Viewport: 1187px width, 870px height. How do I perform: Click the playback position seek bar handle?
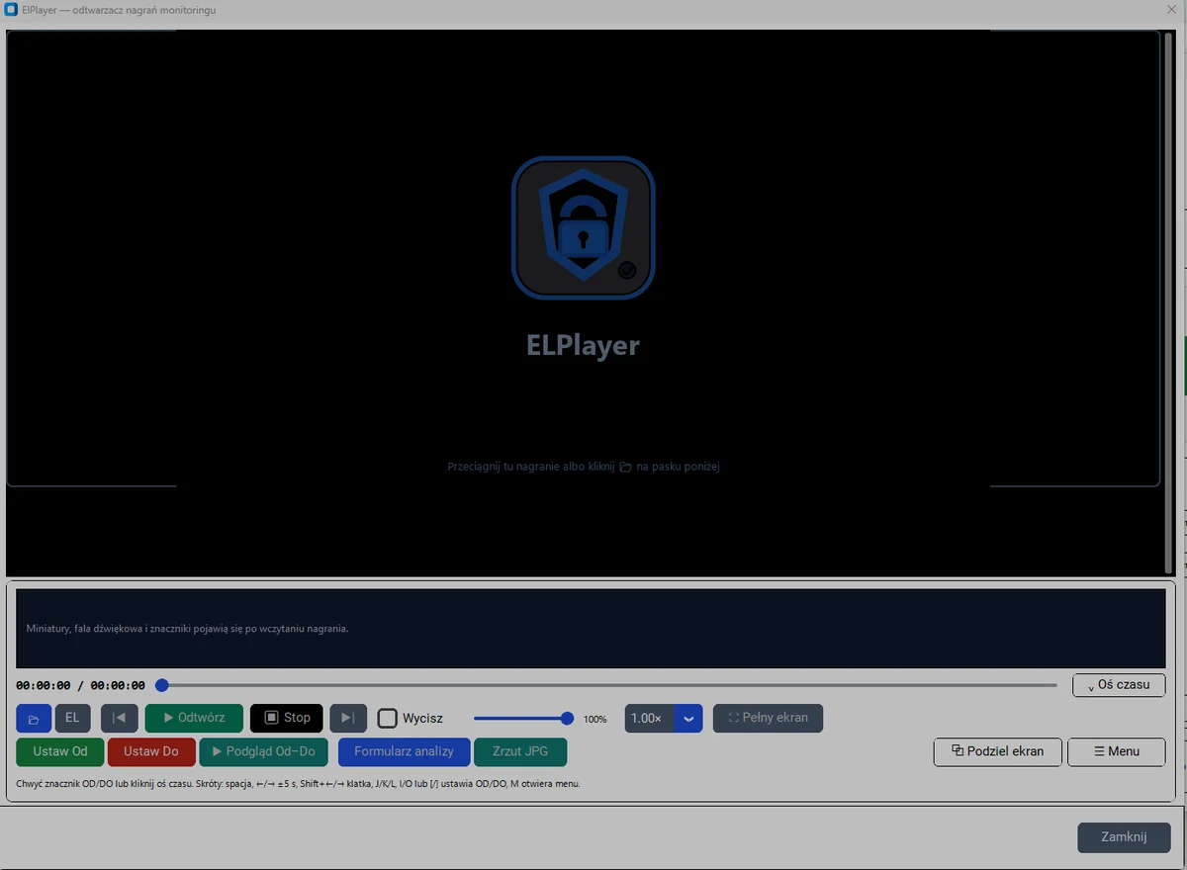[162, 685]
